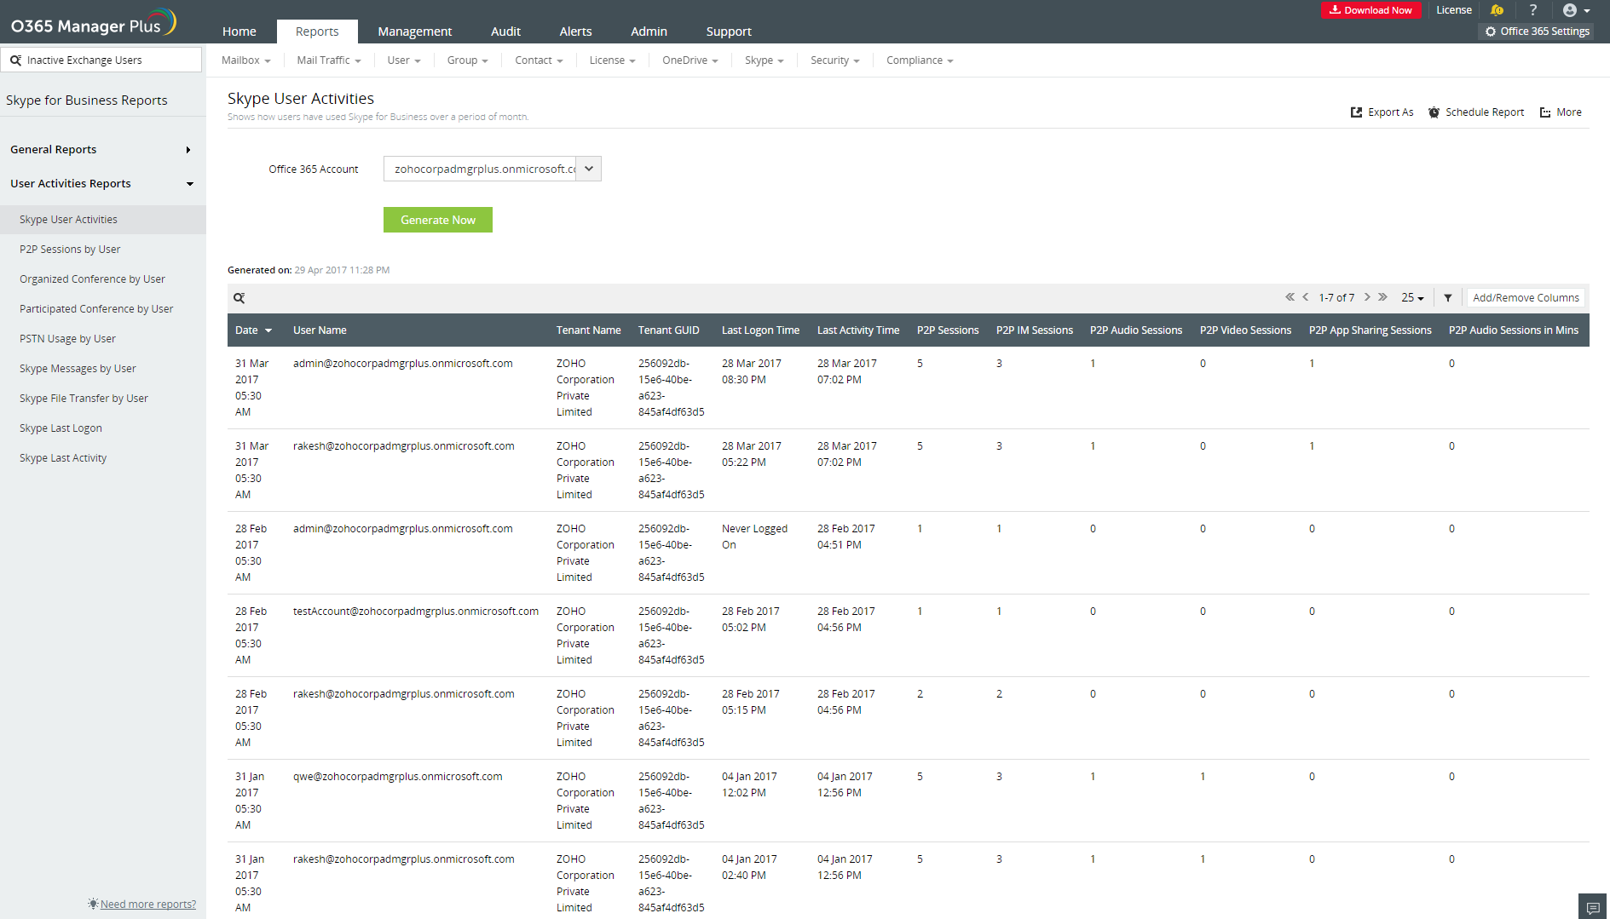Click the Need more reports? link
The height and width of the screenshot is (919, 1610).
coord(148,905)
